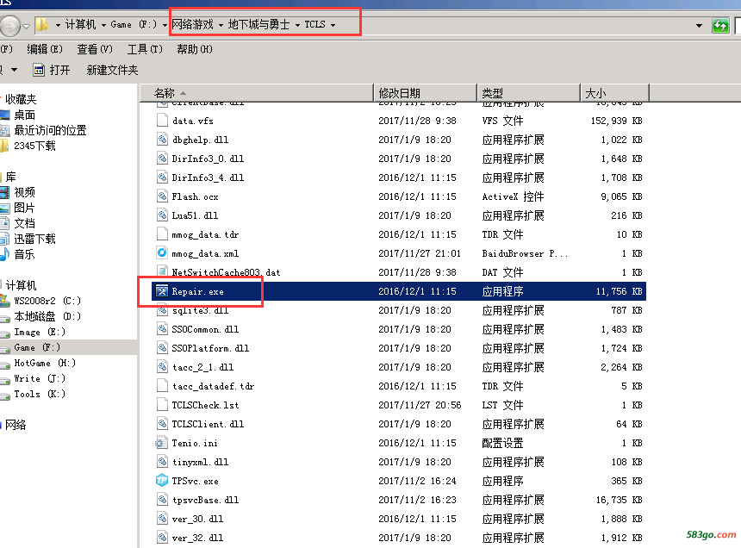Viewport: 741px width, 548px height.
Task: Open dropdown arrow before 计算机 breadcrumb
Action: (58, 25)
